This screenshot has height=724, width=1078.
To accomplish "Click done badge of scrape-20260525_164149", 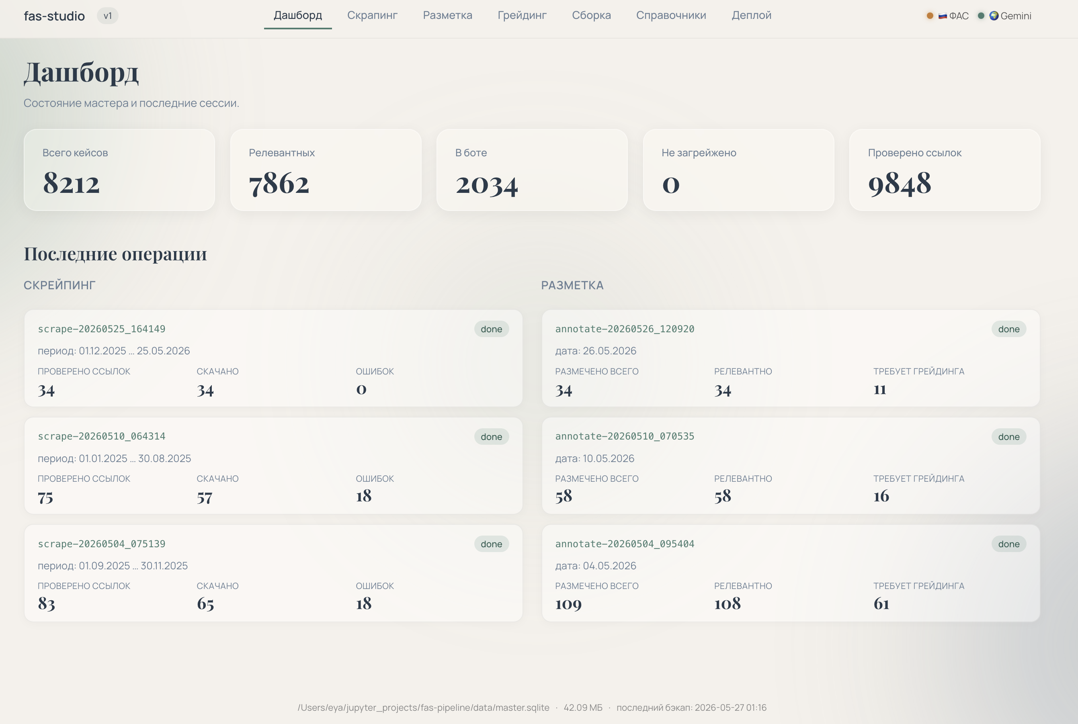I will pyautogui.click(x=492, y=329).
